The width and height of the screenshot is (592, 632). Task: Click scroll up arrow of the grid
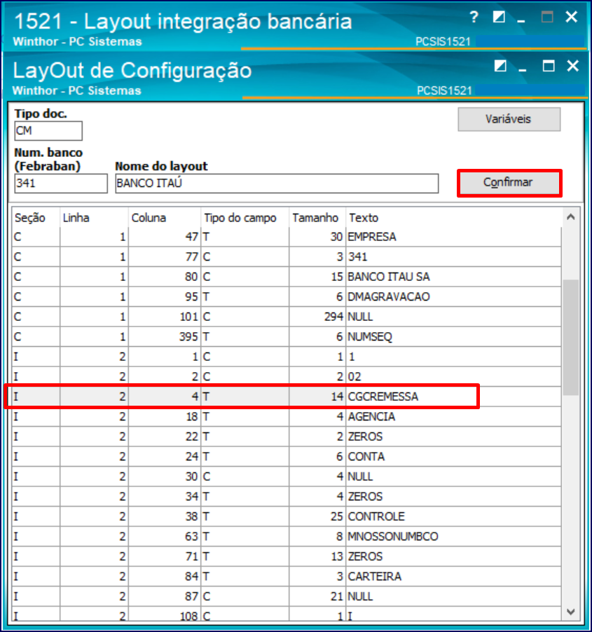click(571, 217)
